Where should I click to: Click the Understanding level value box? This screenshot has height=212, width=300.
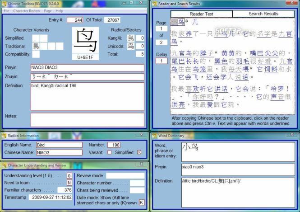point(69,175)
